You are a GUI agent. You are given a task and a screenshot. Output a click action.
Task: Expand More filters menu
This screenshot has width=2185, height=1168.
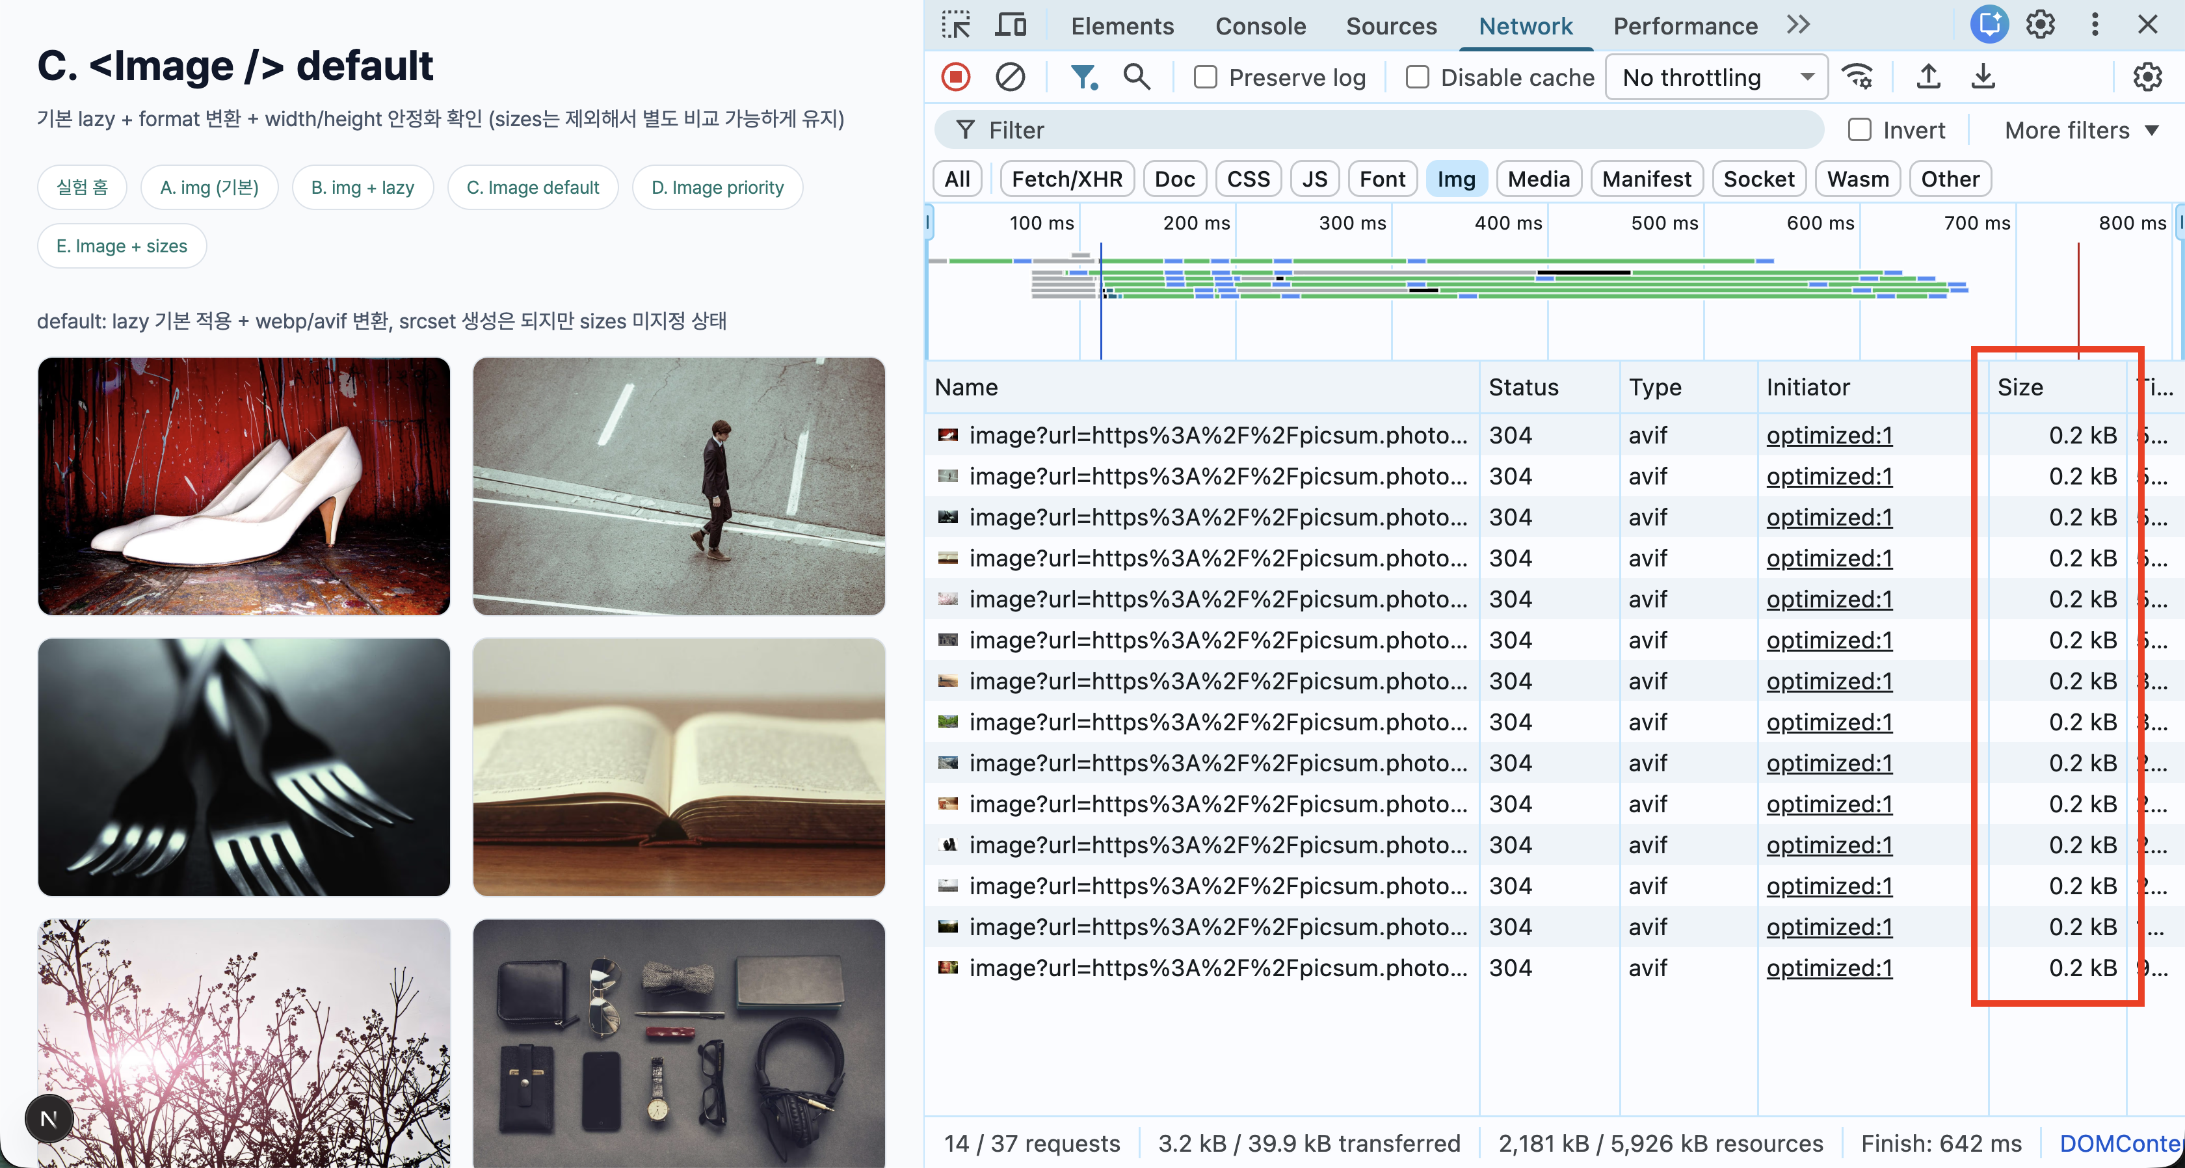click(x=2080, y=130)
